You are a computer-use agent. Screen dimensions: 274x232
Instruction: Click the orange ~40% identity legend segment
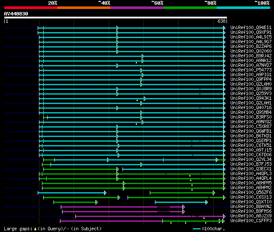click(x=84, y=8)
